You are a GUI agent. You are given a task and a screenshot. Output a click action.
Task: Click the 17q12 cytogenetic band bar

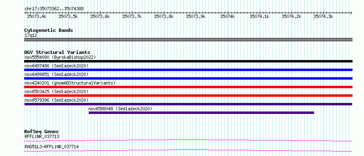coord(188,40)
